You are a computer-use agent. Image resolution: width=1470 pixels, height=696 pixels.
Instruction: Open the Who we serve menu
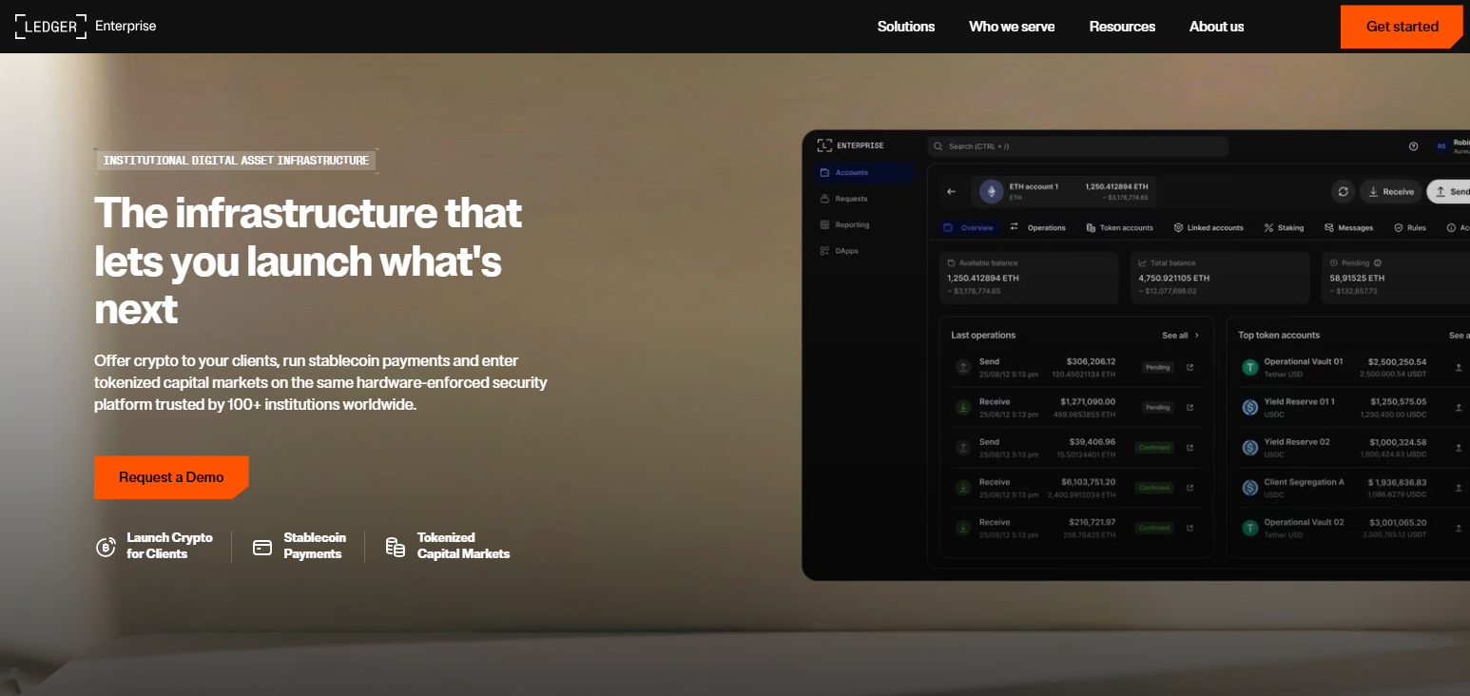pyautogui.click(x=1012, y=27)
